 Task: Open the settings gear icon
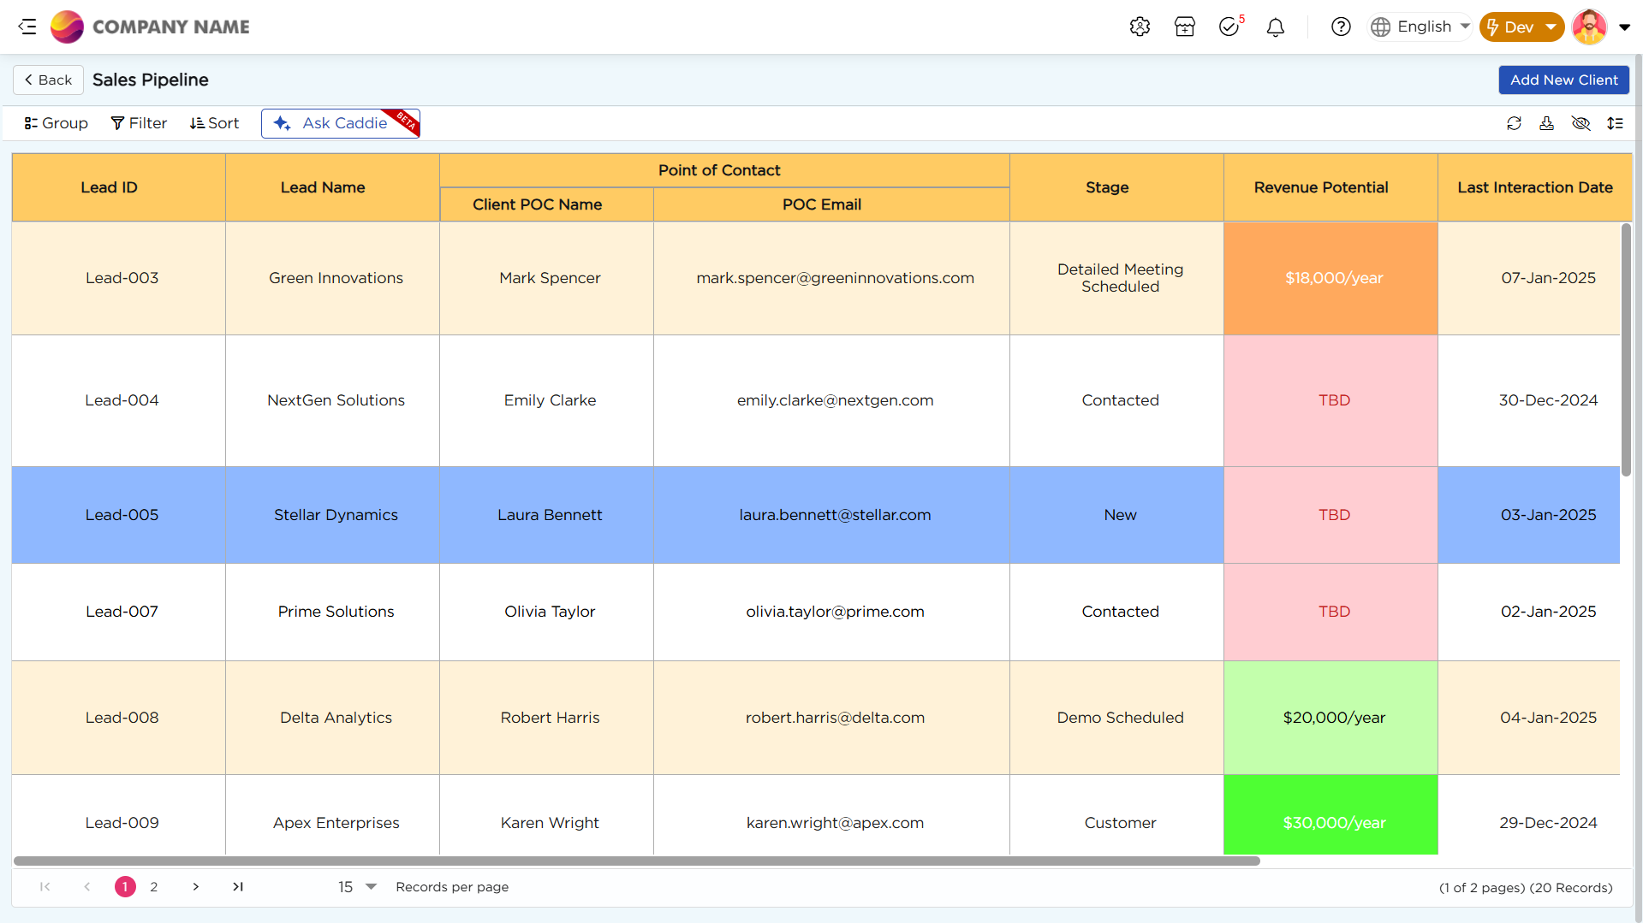(1140, 27)
